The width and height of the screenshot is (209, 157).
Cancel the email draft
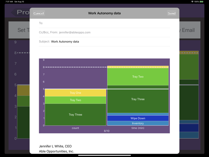(39, 13)
